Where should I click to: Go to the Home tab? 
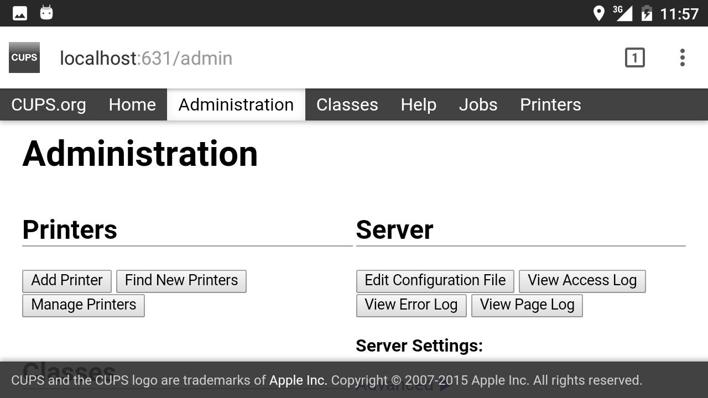[x=132, y=104]
